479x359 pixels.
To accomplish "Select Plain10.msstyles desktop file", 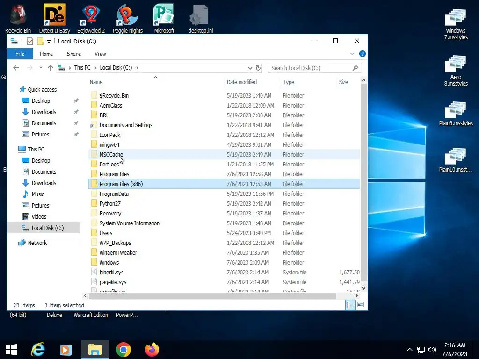I will (456, 160).
